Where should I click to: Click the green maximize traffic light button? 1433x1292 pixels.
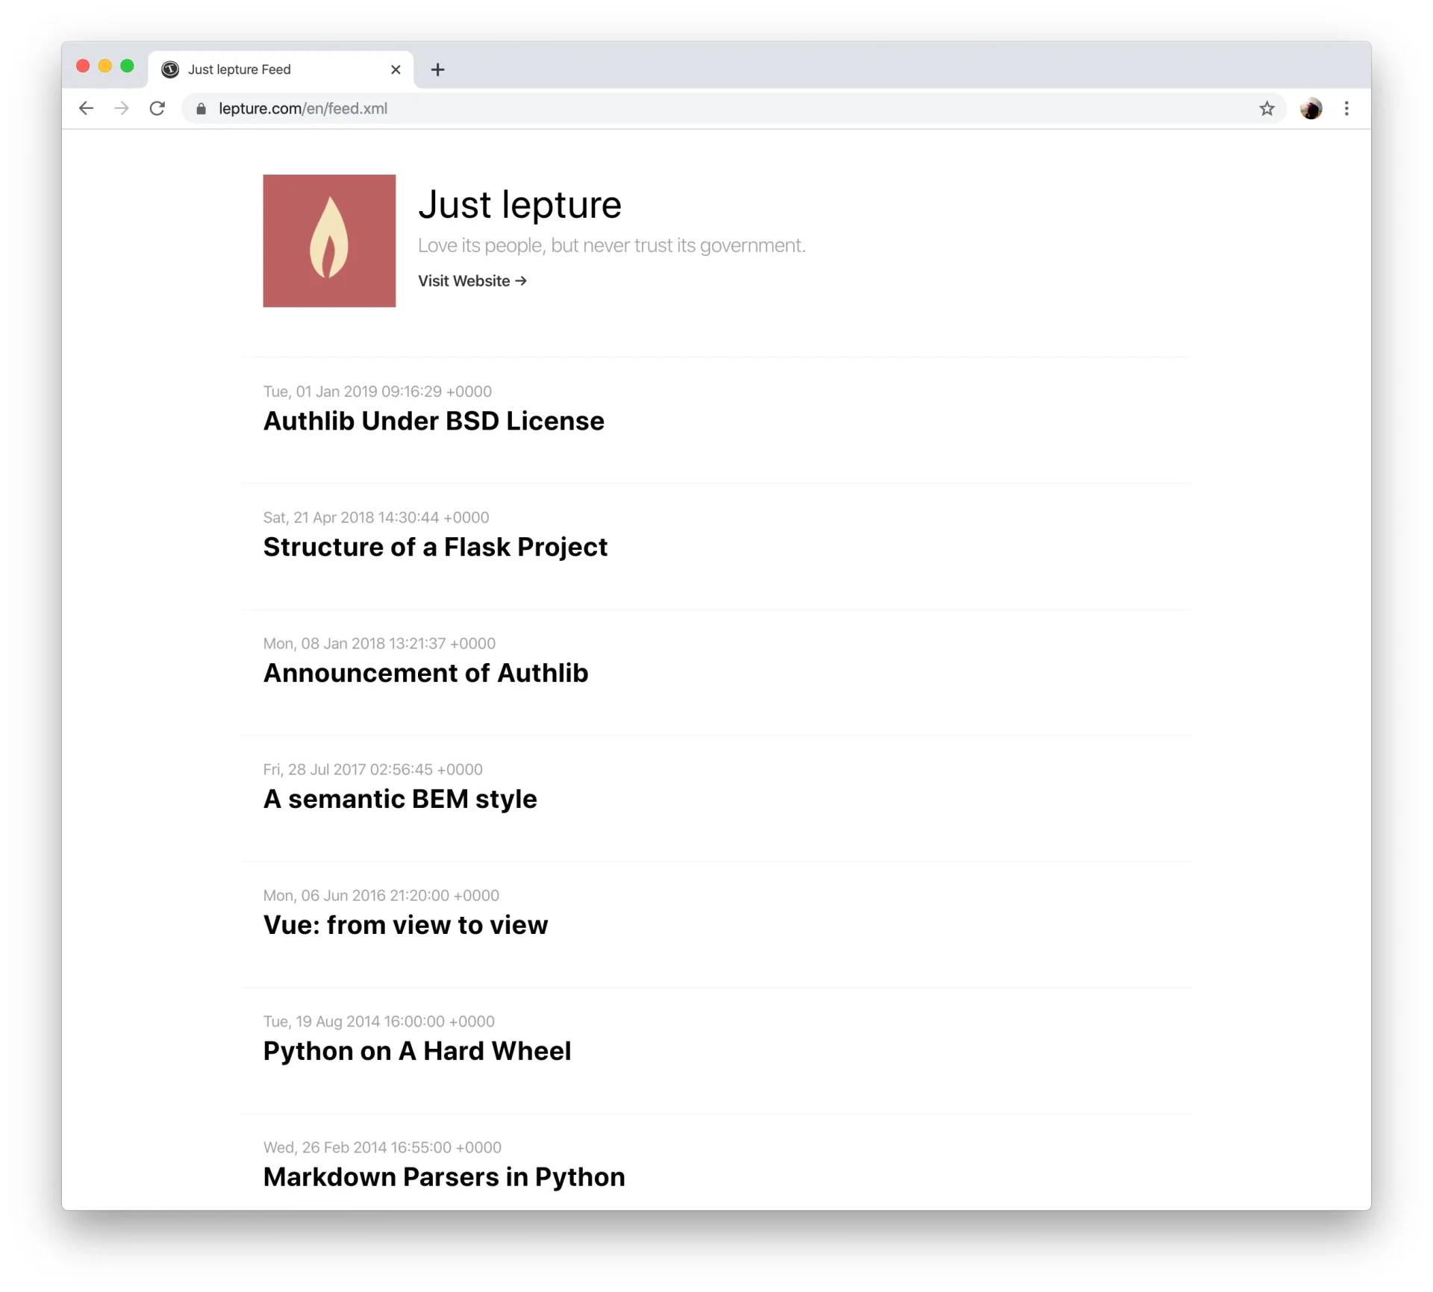point(128,66)
